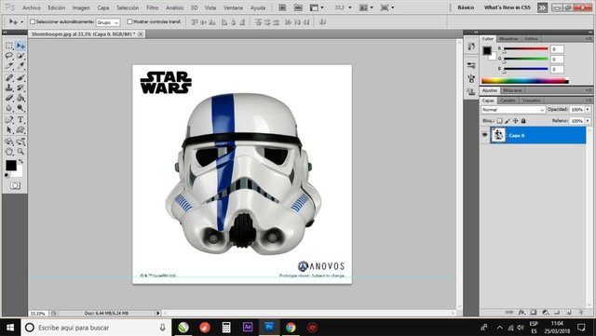Image resolution: width=596 pixels, height=336 pixels.
Task: Select the Básico workspace
Action: tap(466, 7)
